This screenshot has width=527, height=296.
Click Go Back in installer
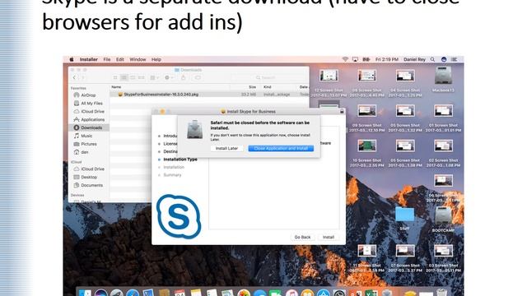[302, 238]
